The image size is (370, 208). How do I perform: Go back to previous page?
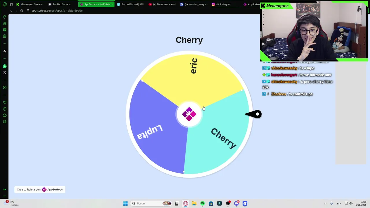pos(11,11)
